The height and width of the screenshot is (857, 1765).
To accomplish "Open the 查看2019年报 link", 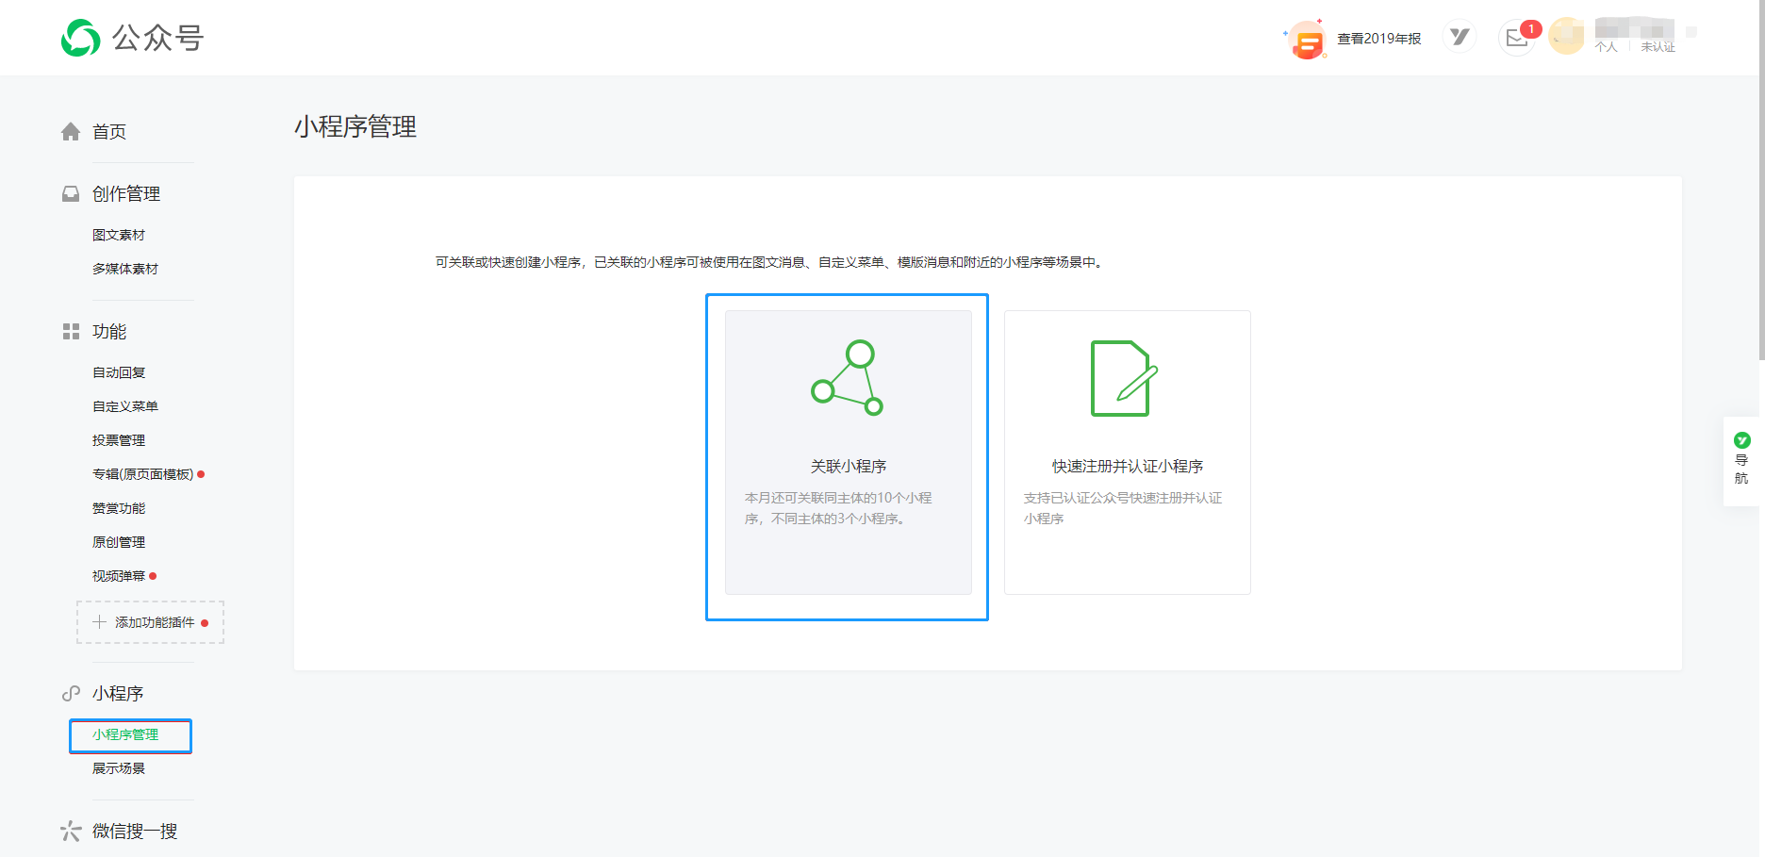I will pos(1378,39).
